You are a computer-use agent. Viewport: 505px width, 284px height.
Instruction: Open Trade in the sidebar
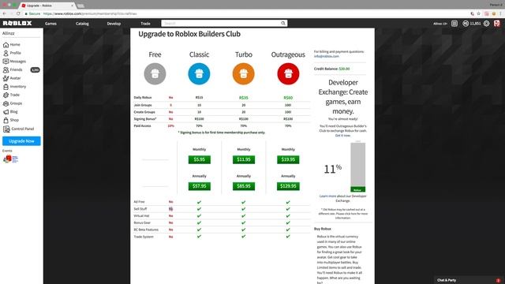click(x=11, y=95)
